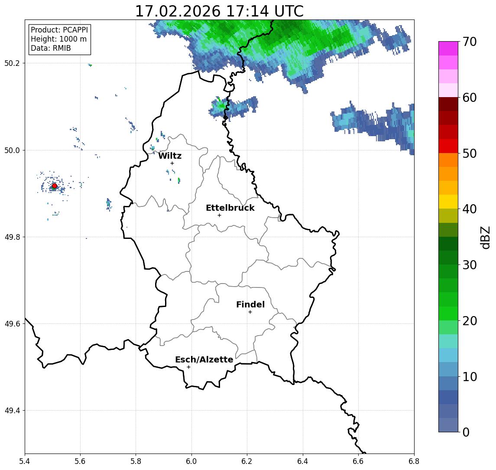Click the longitude 6.8 axis label
This screenshot has width=496, height=470.
coord(414,461)
